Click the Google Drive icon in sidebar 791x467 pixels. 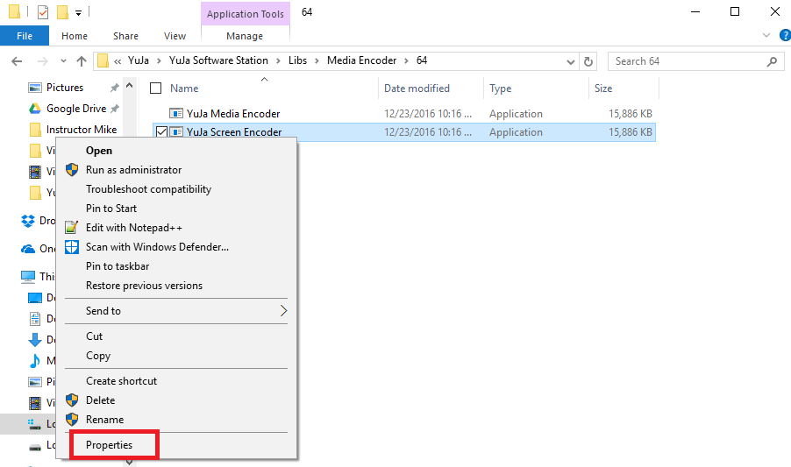(x=34, y=109)
